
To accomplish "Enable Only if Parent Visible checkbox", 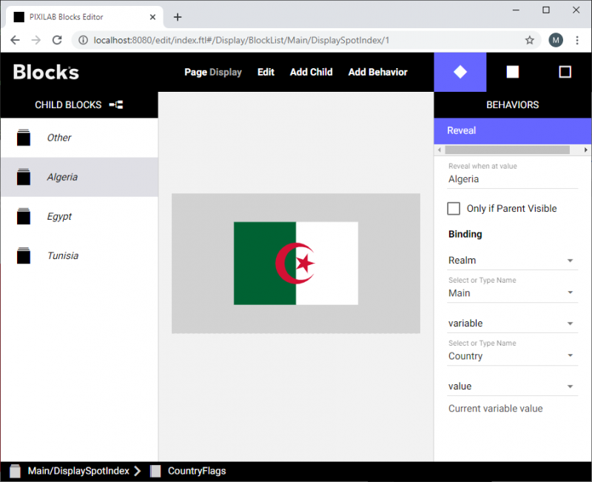I will [454, 209].
